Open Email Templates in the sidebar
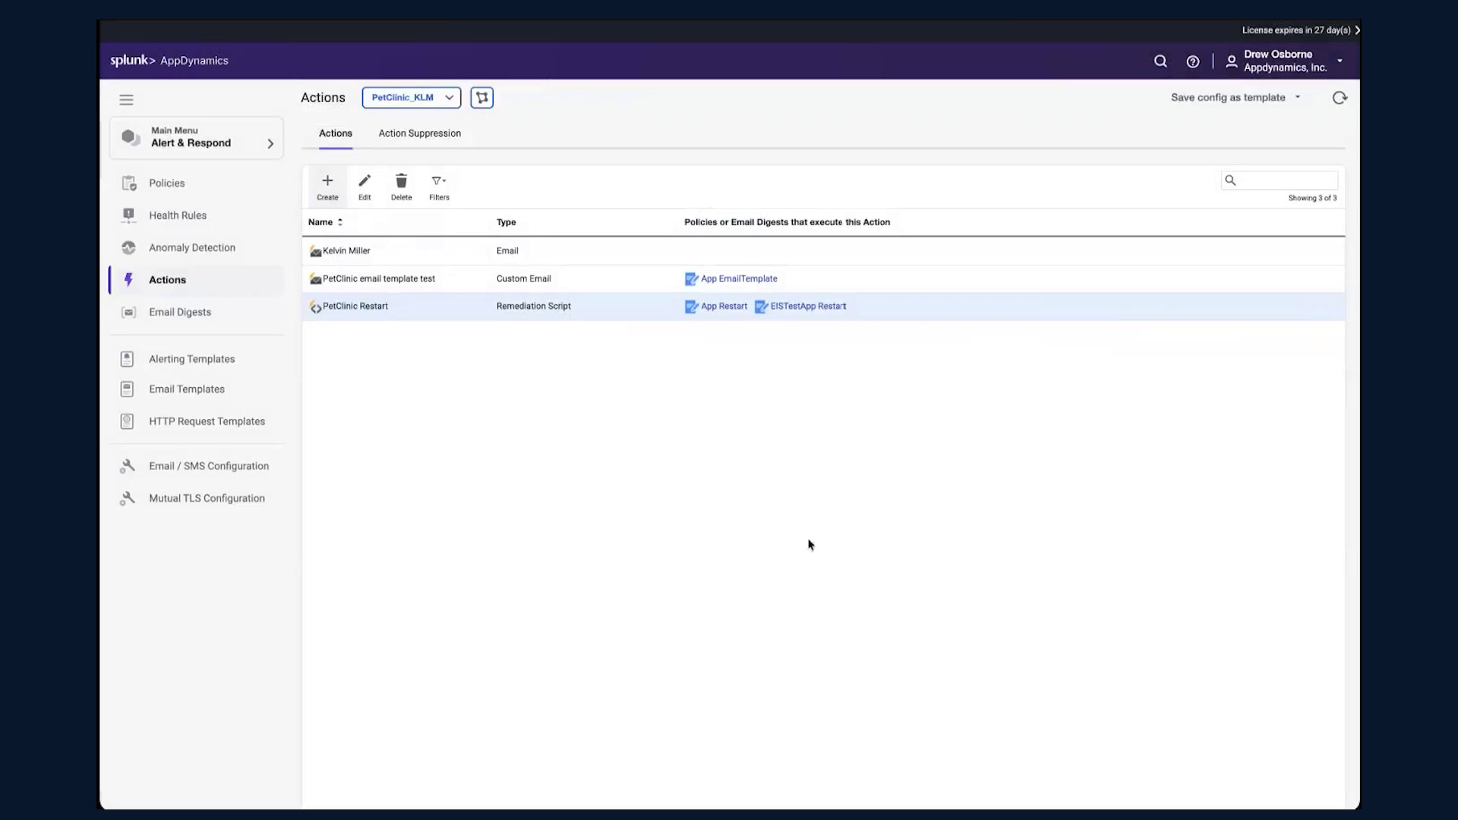 click(187, 389)
